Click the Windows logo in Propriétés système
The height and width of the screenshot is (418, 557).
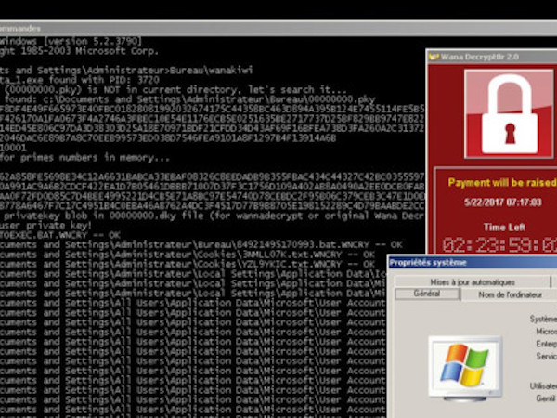pos(465,367)
